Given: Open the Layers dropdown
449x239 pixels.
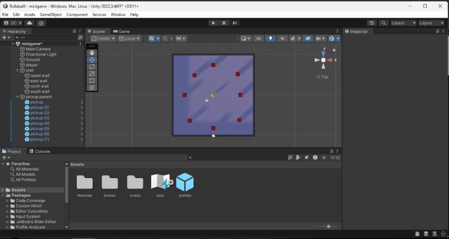Looking at the screenshot, I should tap(403, 23).
